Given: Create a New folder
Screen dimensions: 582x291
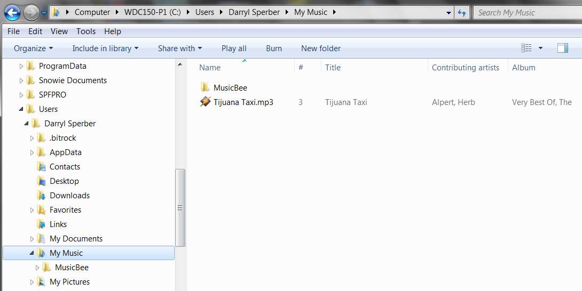Looking at the screenshot, I should (321, 48).
